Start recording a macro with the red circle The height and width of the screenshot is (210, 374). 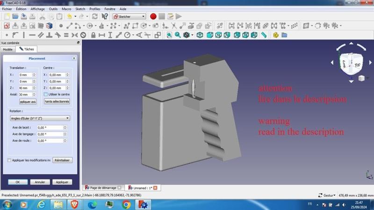tap(153, 16)
